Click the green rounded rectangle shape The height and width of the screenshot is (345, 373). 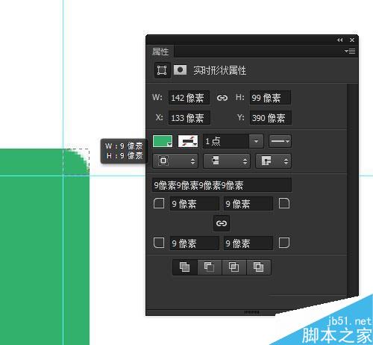[45, 246]
